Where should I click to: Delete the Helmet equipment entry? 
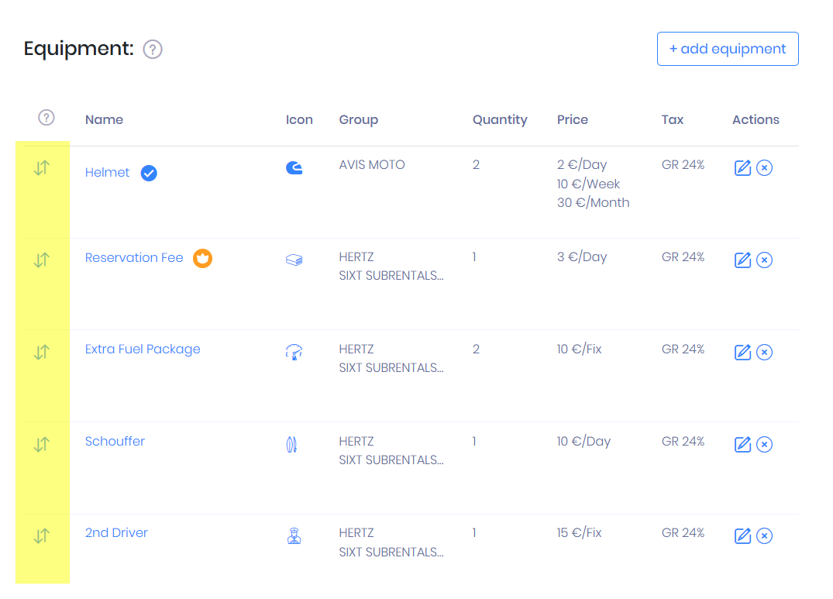pos(764,168)
